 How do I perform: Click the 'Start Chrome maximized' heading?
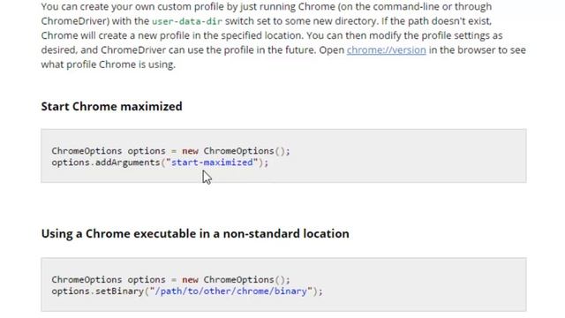(x=112, y=106)
